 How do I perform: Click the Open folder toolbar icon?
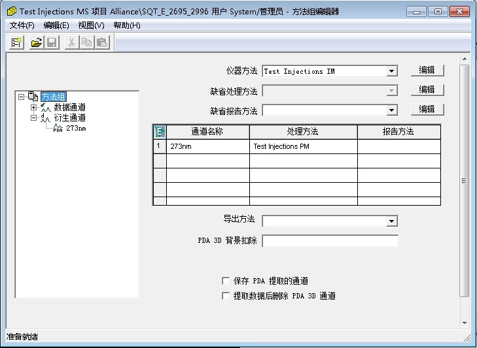pos(37,42)
